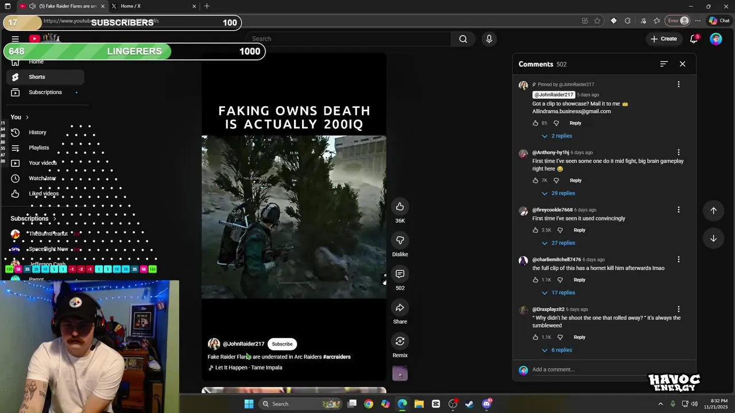Reply to the pinned comment
The height and width of the screenshot is (413, 735).
point(575,123)
